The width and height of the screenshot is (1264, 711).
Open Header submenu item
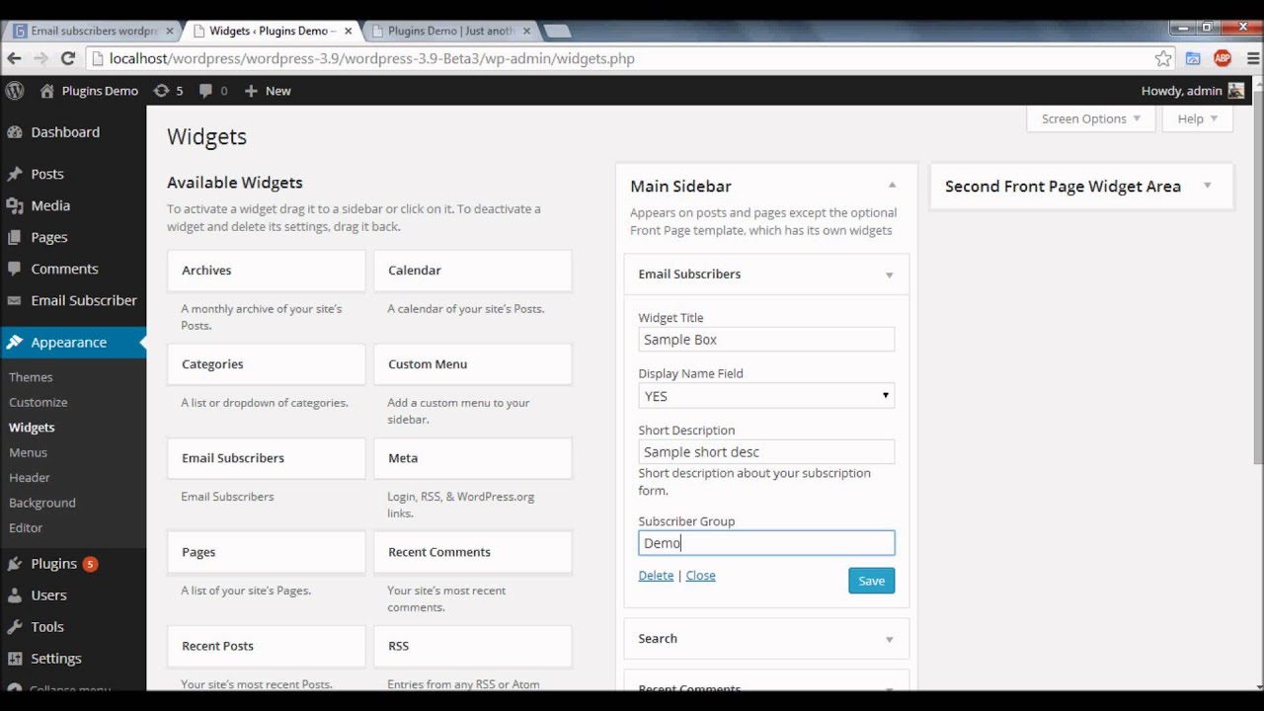coord(30,477)
